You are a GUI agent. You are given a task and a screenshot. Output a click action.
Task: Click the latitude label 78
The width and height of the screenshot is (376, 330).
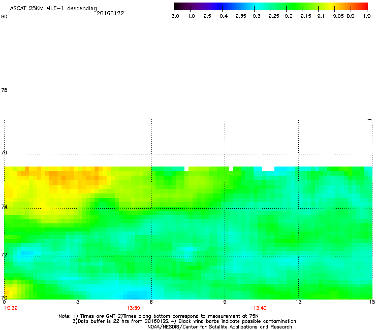4,90
